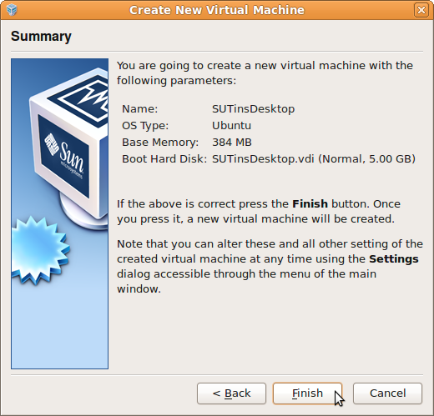Click the Ubuntu OS Type value
Screen dimensions: 434x416
231,125
